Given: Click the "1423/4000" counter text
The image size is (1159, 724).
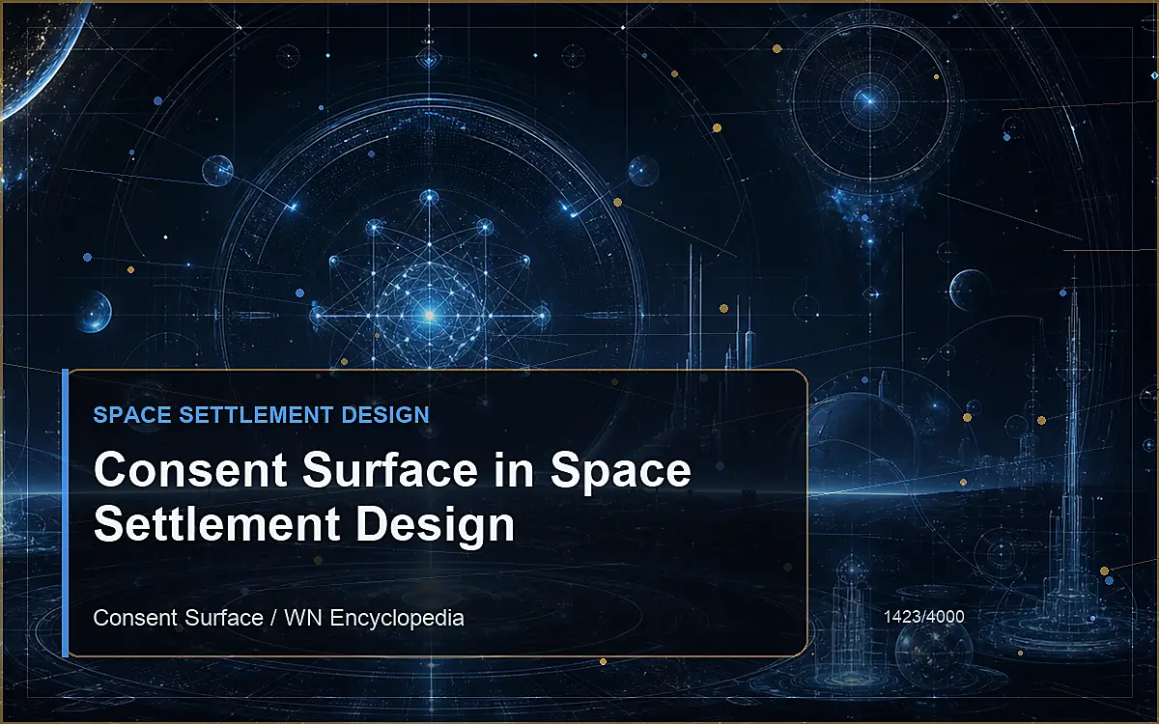Looking at the screenshot, I should [923, 616].
